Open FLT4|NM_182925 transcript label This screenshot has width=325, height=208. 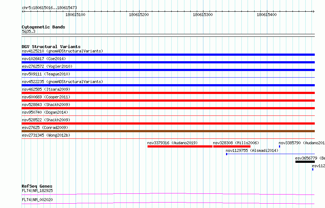pyautogui.click(x=37, y=191)
